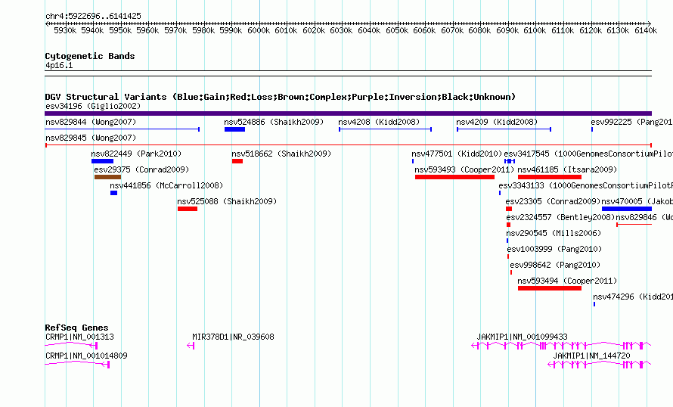Screen dimensions: 673x407
Task: Open variant nsv518662 (Shaikh2009)
Action: [281, 154]
